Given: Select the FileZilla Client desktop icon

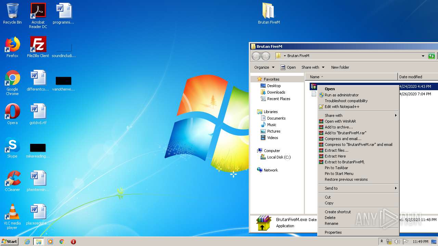Looking at the screenshot, I should click(x=38, y=47).
